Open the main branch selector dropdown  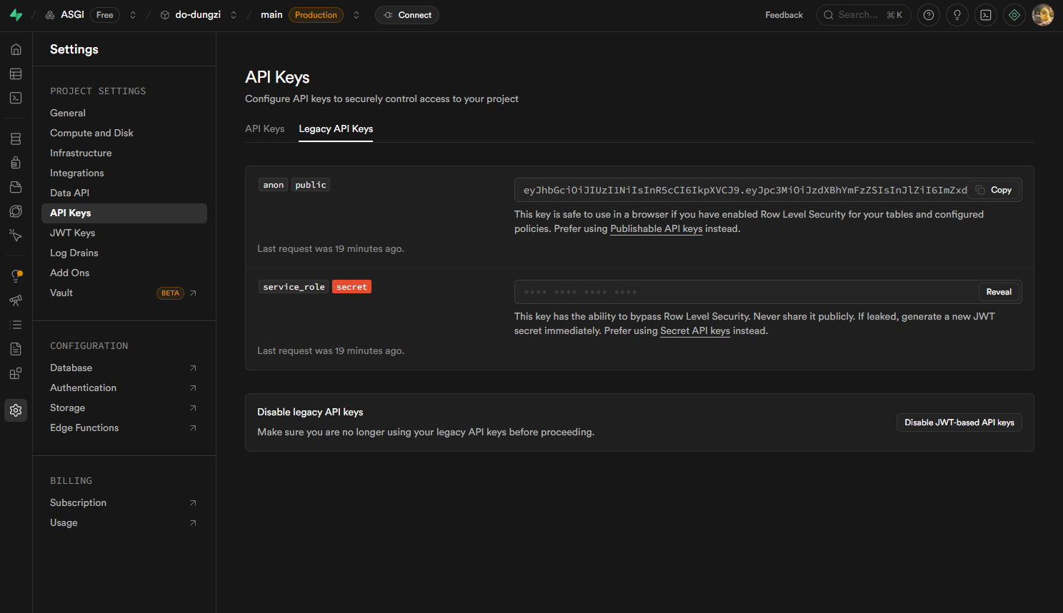(356, 15)
